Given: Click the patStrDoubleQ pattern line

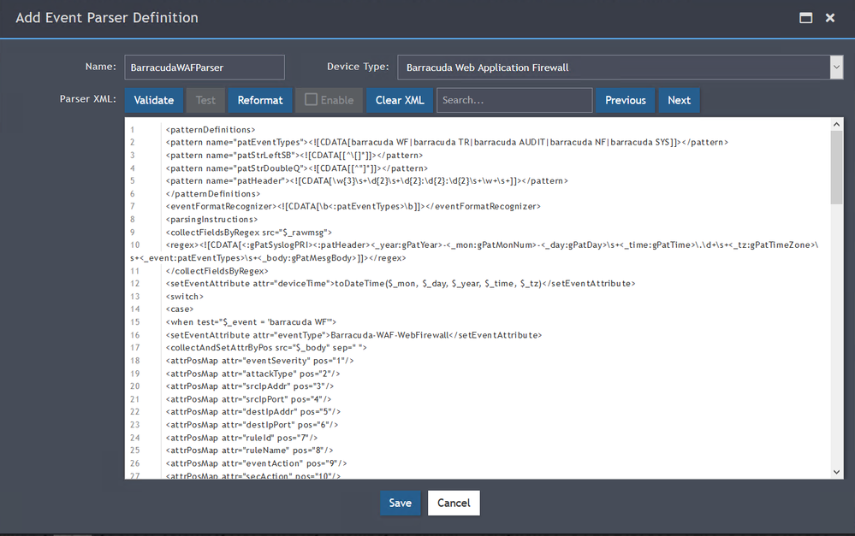Looking at the screenshot, I should click(x=297, y=168).
